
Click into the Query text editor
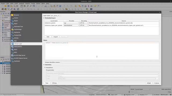coord(102,51)
